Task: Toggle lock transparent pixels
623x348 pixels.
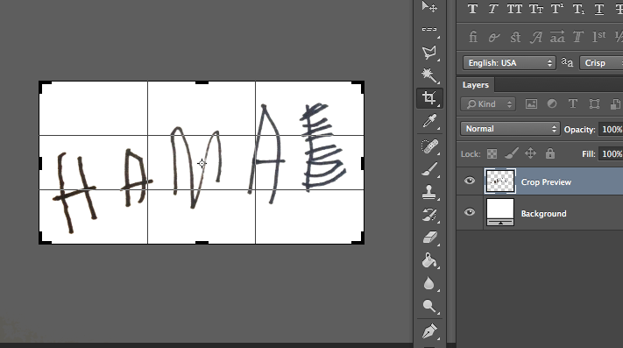Action: pos(492,153)
